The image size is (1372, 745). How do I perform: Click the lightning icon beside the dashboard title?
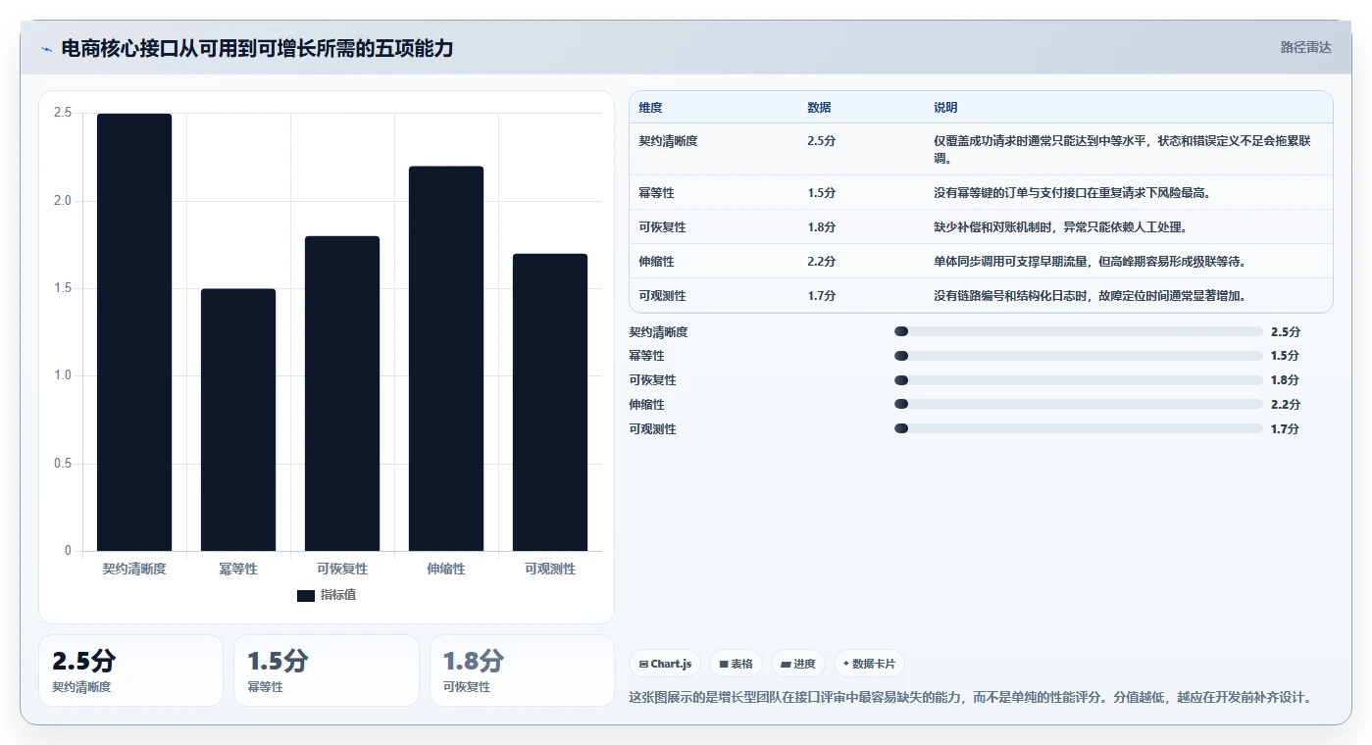click(46, 49)
